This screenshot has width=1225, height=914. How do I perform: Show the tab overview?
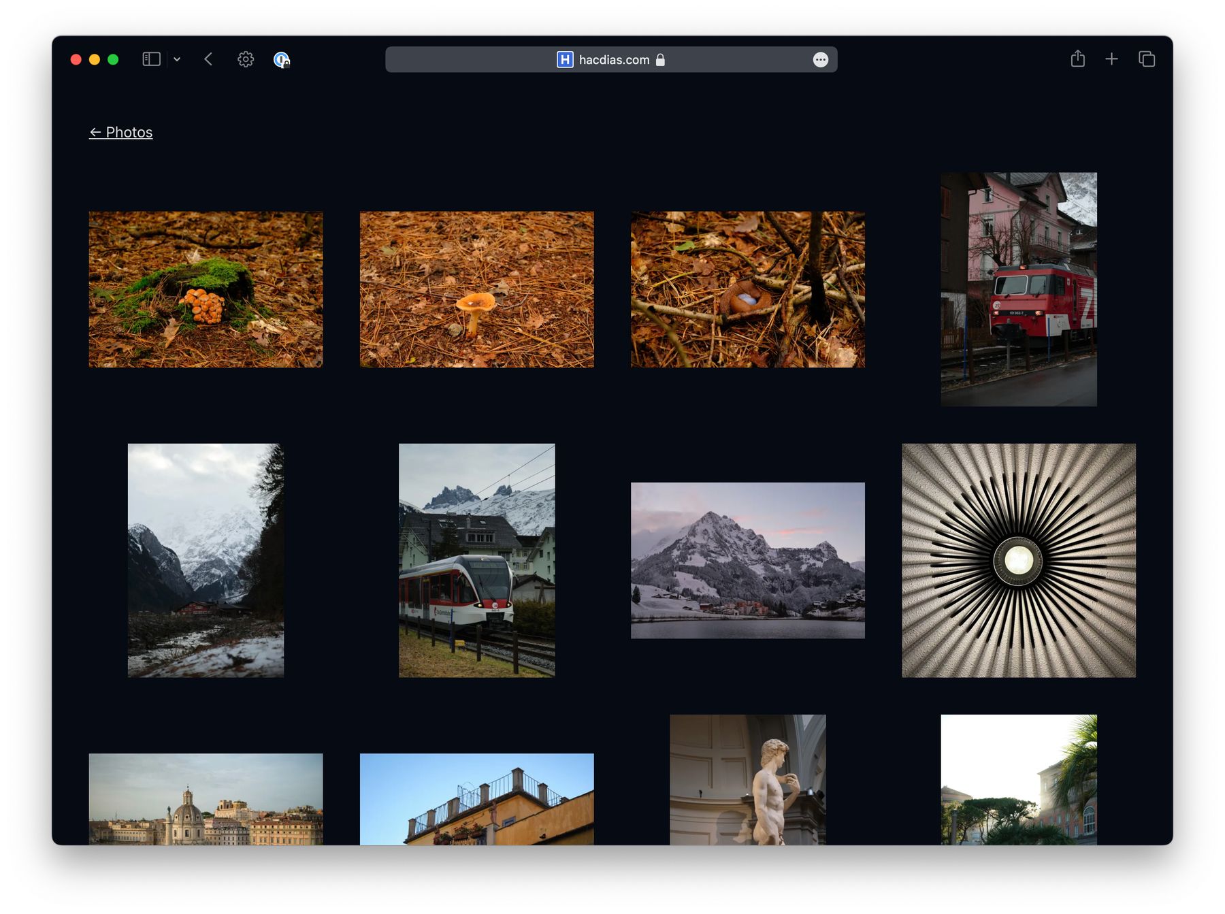(x=1147, y=59)
